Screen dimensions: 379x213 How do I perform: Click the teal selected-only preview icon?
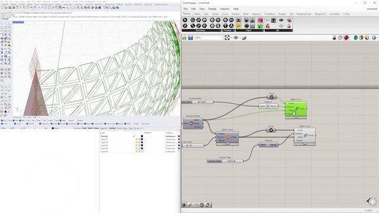click(355, 38)
